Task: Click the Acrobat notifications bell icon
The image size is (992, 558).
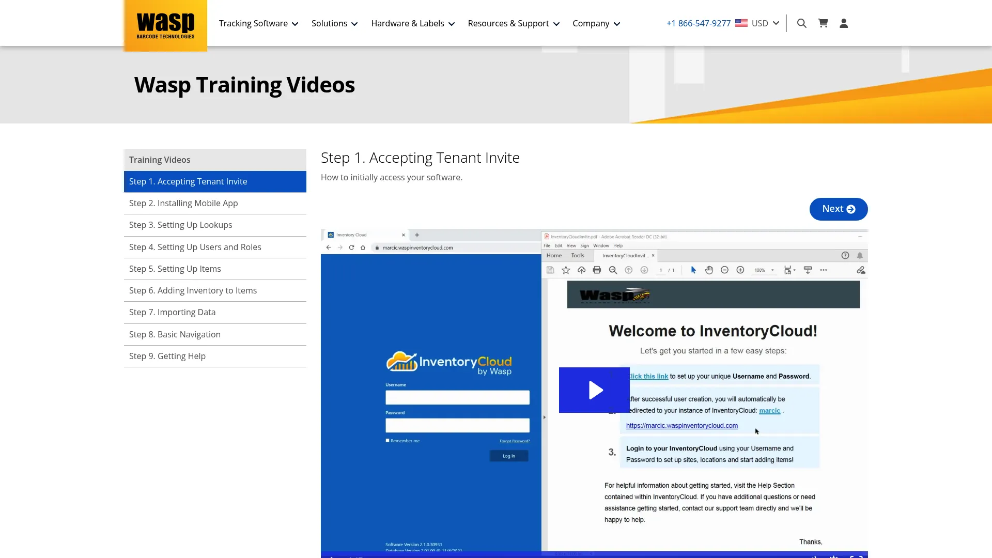Action: tap(860, 255)
